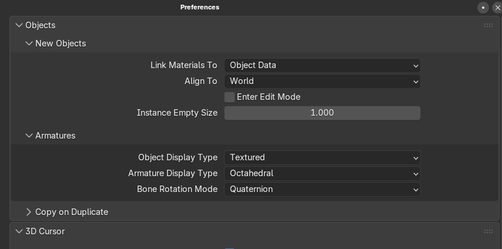Open the Link Materials To dropdown
The image size is (502, 249).
(x=322, y=65)
